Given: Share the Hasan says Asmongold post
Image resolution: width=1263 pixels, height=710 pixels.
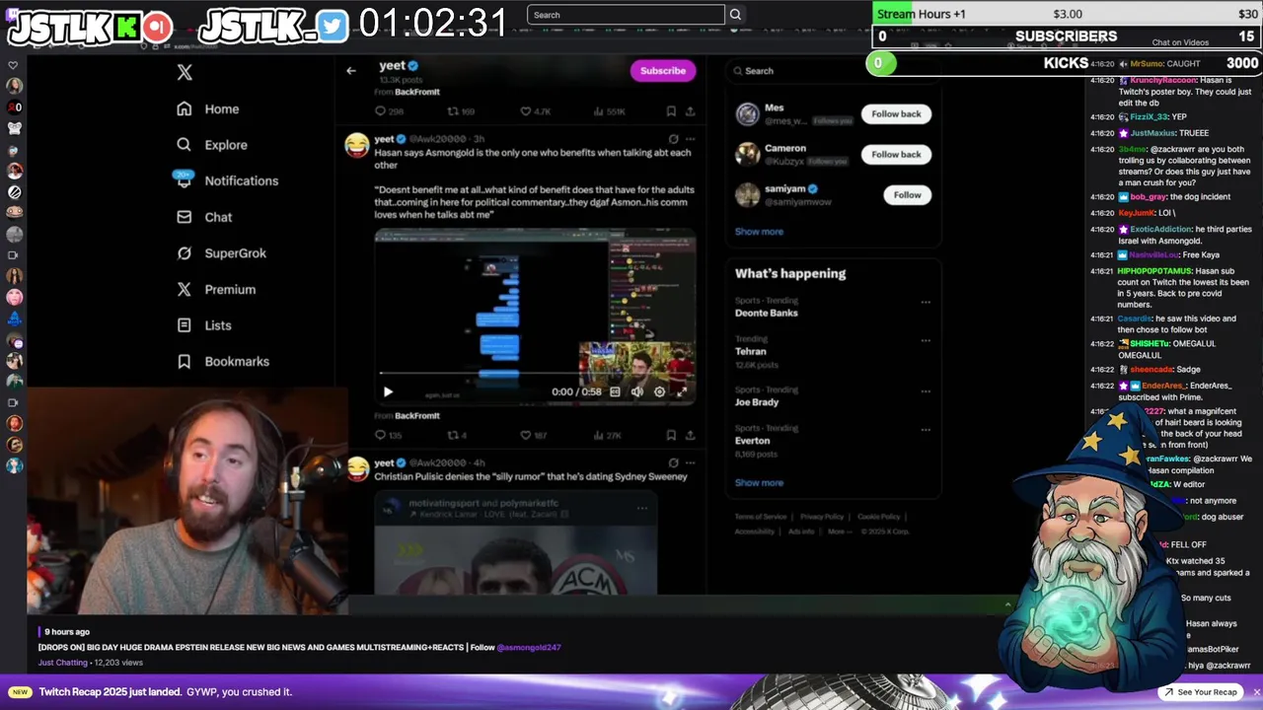Looking at the screenshot, I should pos(690,436).
